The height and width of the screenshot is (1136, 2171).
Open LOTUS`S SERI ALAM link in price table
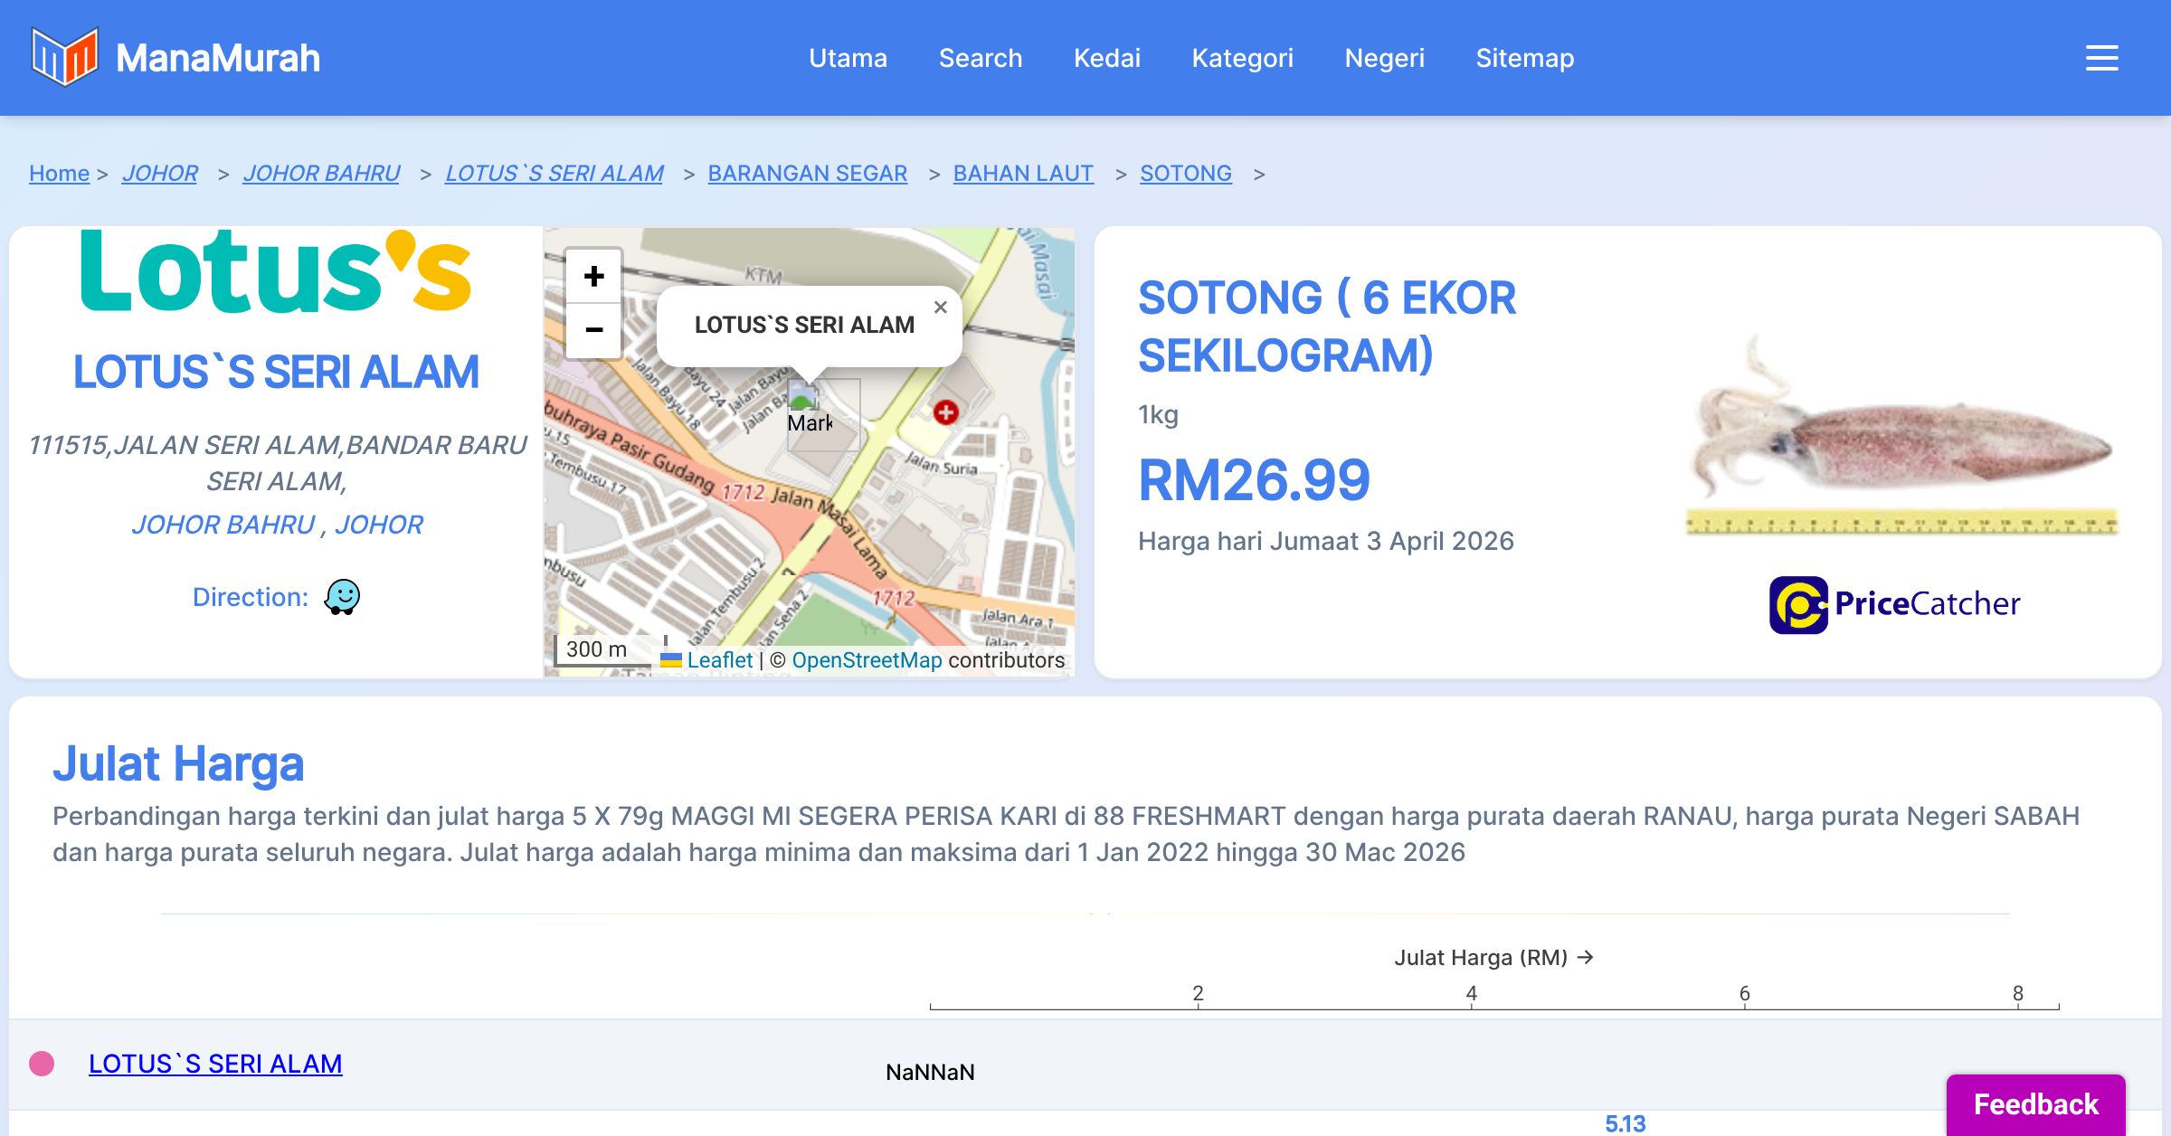215,1064
